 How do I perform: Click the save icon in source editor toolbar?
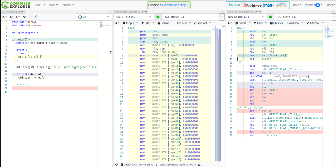pos(12,17)
